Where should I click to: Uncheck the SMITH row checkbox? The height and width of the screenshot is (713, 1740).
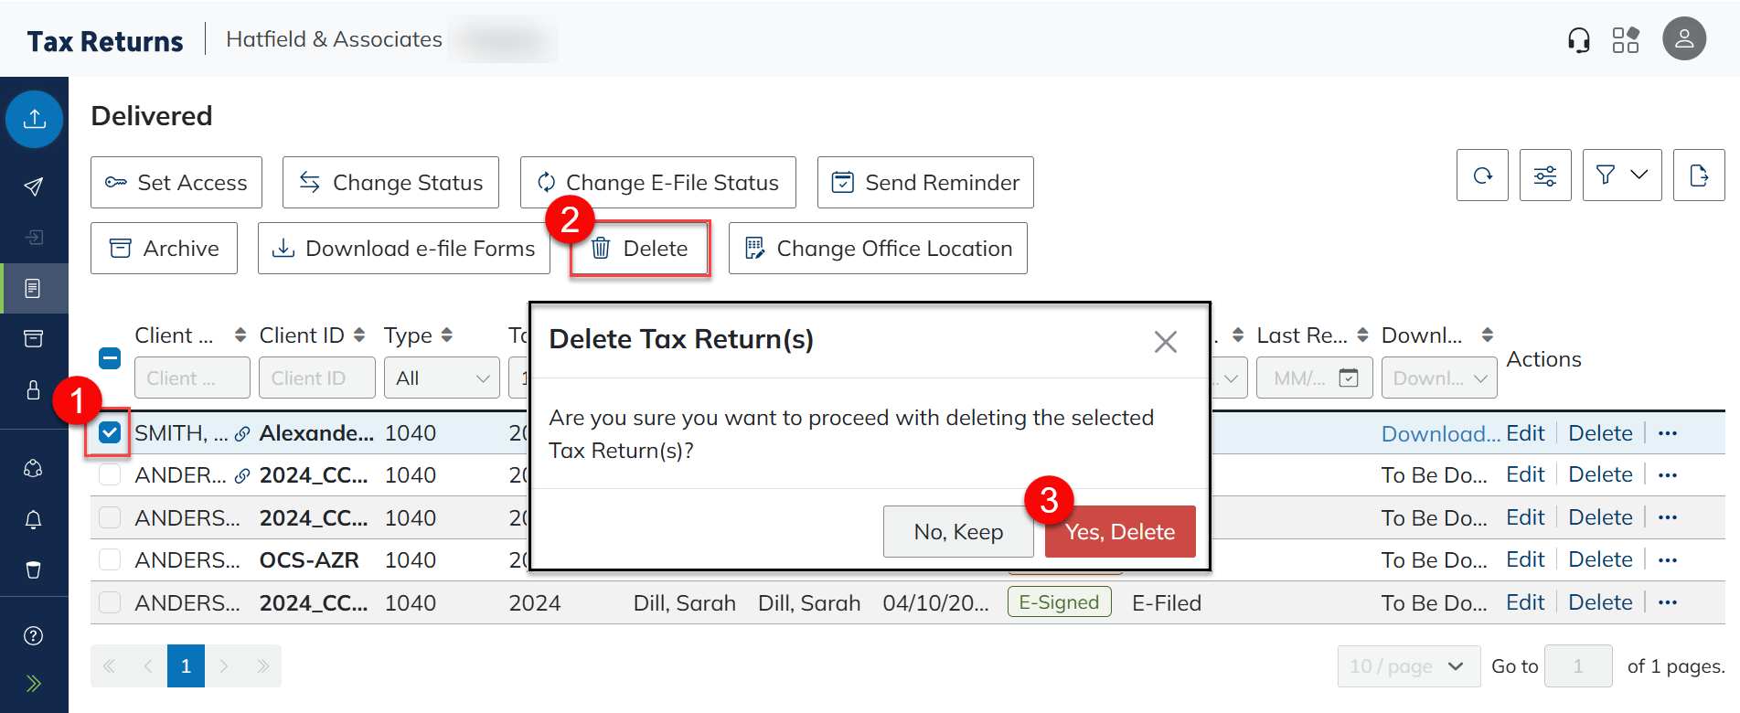pos(110,433)
